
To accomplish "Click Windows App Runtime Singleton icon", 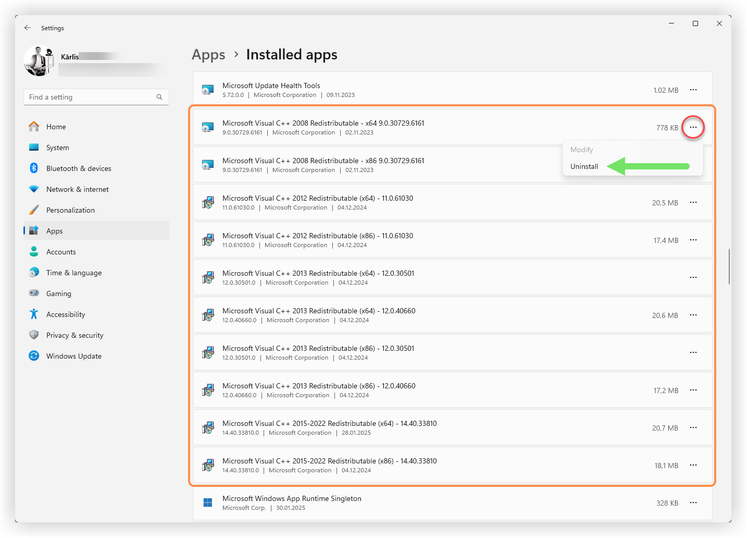I will pyautogui.click(x=208, y=503).
